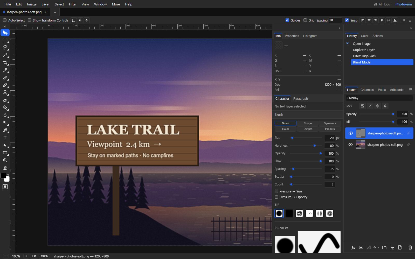This screenshot has width=415, height=259.
Task: Open the Overlay blend mode dropdown
Action: pos(379,98)
